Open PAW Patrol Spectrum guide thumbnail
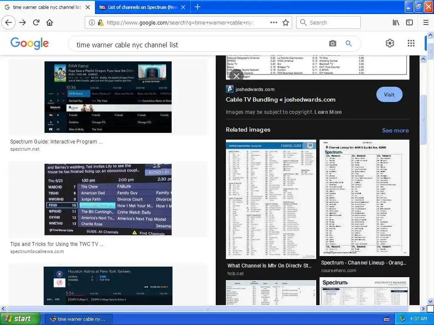Viewport: 434px width, 325px height. pyautogui.click(x=108, y=97)
